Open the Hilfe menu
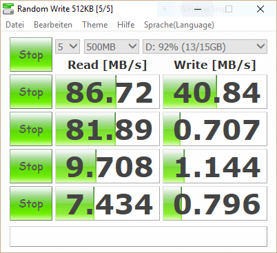The width and height of the screenshot is (277, 253). click(x=126, y=25)
